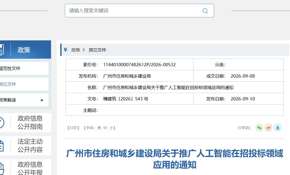Share the notice via QQ icon
Screen dimensions: 290x175
pos(278,128)
